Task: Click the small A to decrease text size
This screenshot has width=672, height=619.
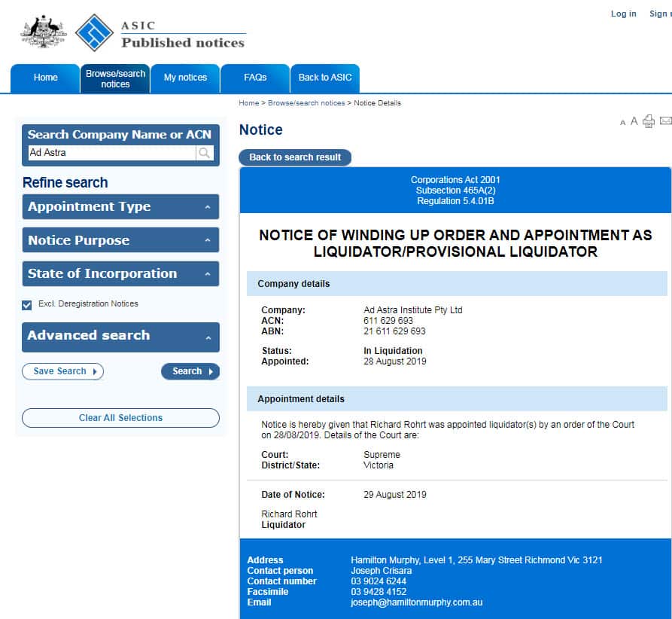Action: coord(622,122)
